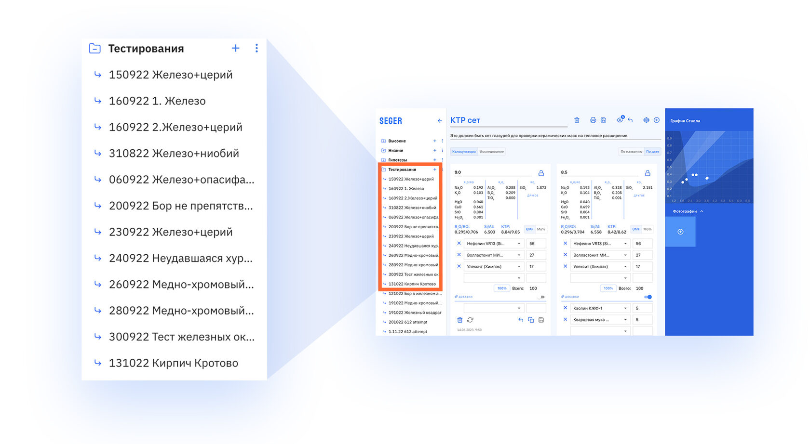The image size is (810, 444).
Task: Save the set using the header floppy icon
Action: point(603,120)
